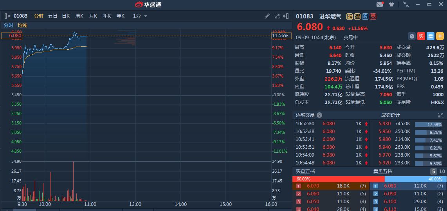447x211 pixels.
Task: Select the pencil drawing tool
Action: 267,16
